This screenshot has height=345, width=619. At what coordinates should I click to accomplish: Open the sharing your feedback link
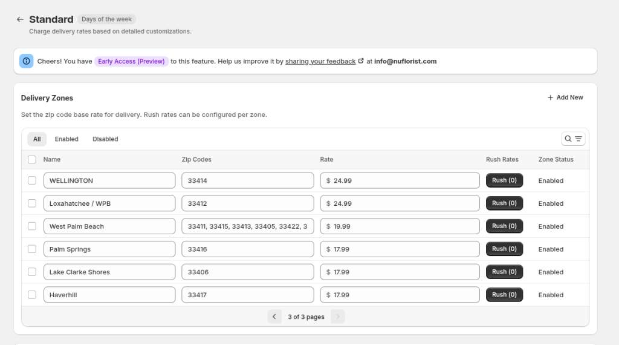[x=320, y=61]
